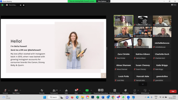178x100 pixels.
Task: Click the shared screen divider handle
Action: (107, 49)
